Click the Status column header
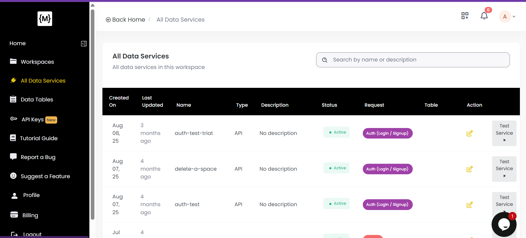This screenshot has width=526, height=238. (329, 105)
